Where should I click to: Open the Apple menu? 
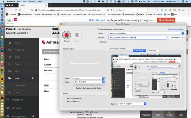[4, 1]
